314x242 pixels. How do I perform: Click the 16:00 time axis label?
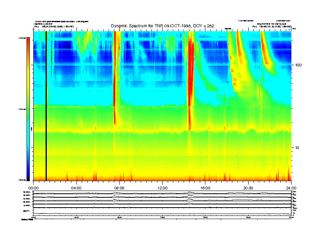(x=205, y=188)
